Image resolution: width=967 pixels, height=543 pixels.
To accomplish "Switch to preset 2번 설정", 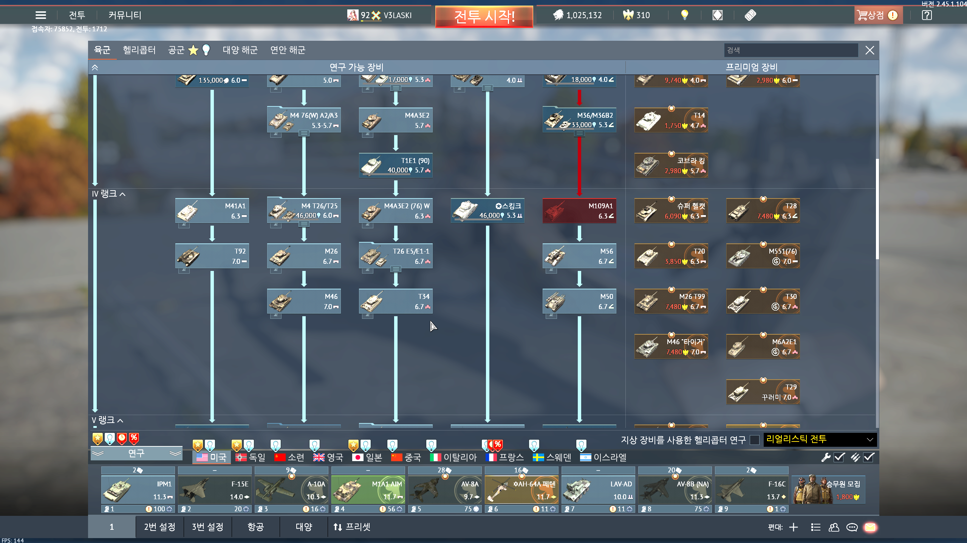I will pos(159,527).
